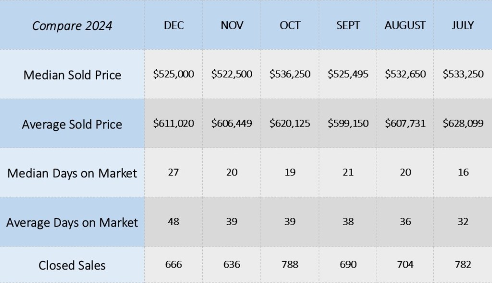The image size is (492, 283).
Task: Select the $628,099 July average price cell
Action: (x=463, y=124)
